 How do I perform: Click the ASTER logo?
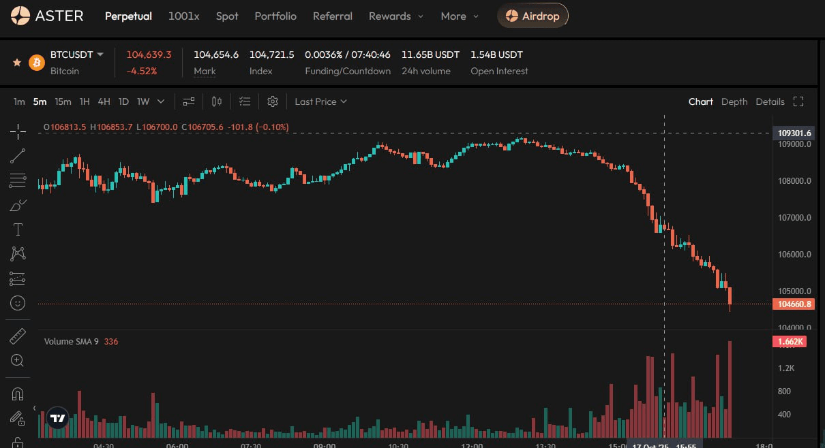point(48,15)
